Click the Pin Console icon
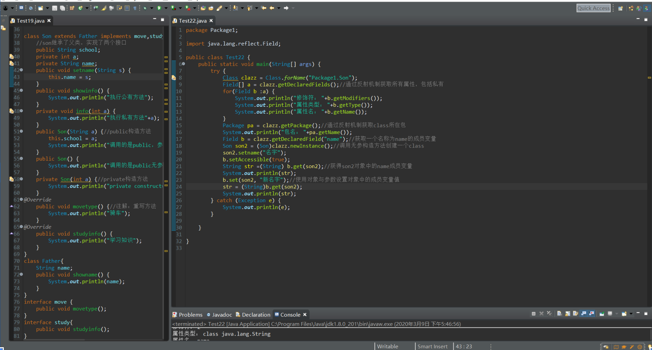 pyautogui.click(x=602, y=313)
